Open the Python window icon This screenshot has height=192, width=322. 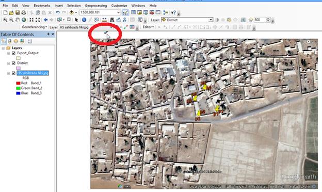[158, 13]
